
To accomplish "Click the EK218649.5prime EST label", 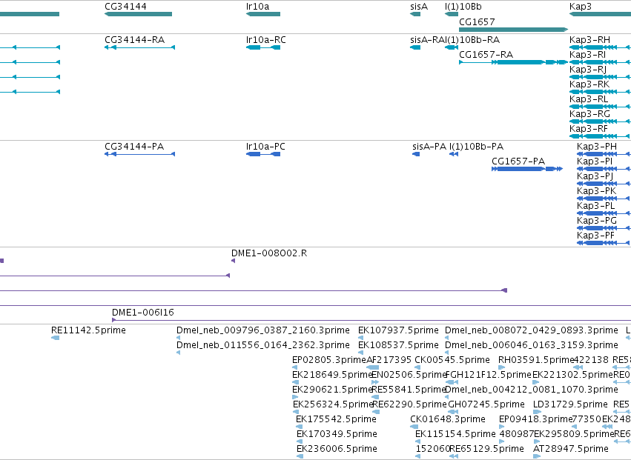I will pos(332,375).
